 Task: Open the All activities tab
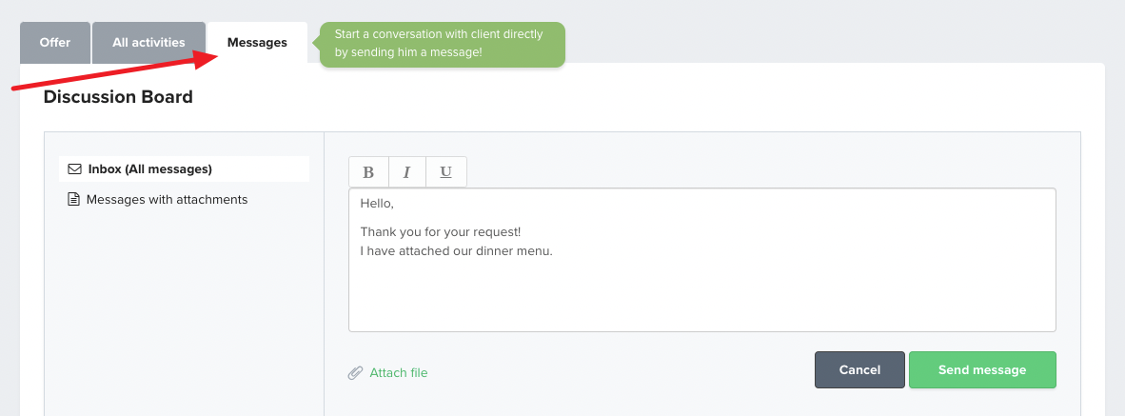[148, 43]
